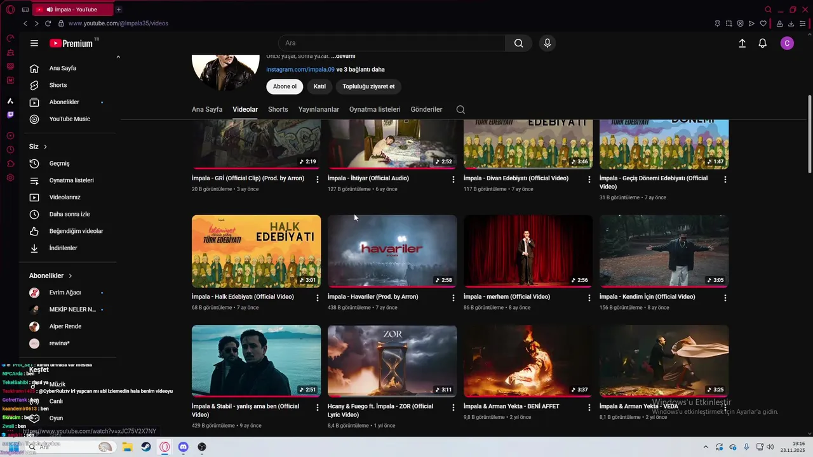Expand the Abonelikler section chevron
This screenshot has height=457, width=813.
tap(70, 276)
